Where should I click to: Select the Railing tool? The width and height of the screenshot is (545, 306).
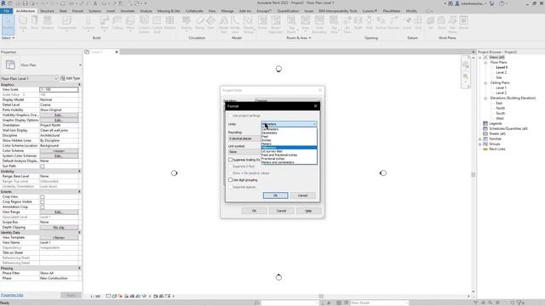point(186,23)
